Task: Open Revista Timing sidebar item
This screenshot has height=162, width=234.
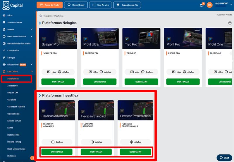Action: point(14,142)
